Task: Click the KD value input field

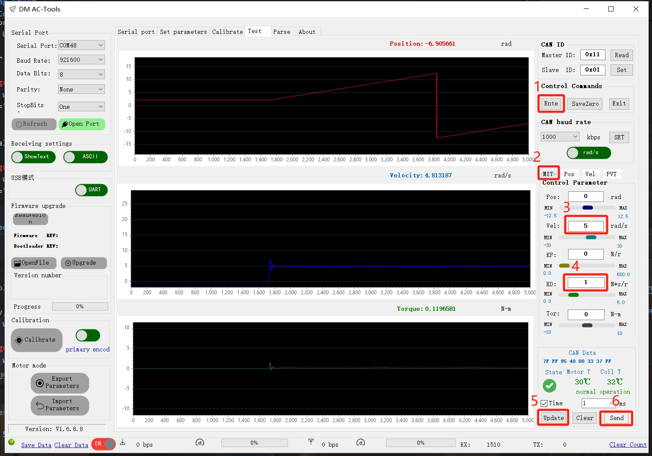Action: tap(586, 282)
